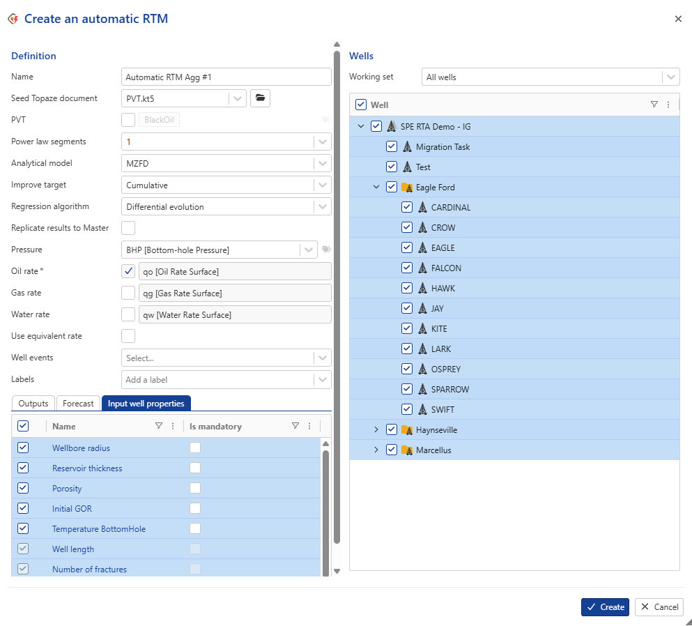692x626 pixels.
Task: Open the Wells column options menu icon
Action: coord(668,105)
